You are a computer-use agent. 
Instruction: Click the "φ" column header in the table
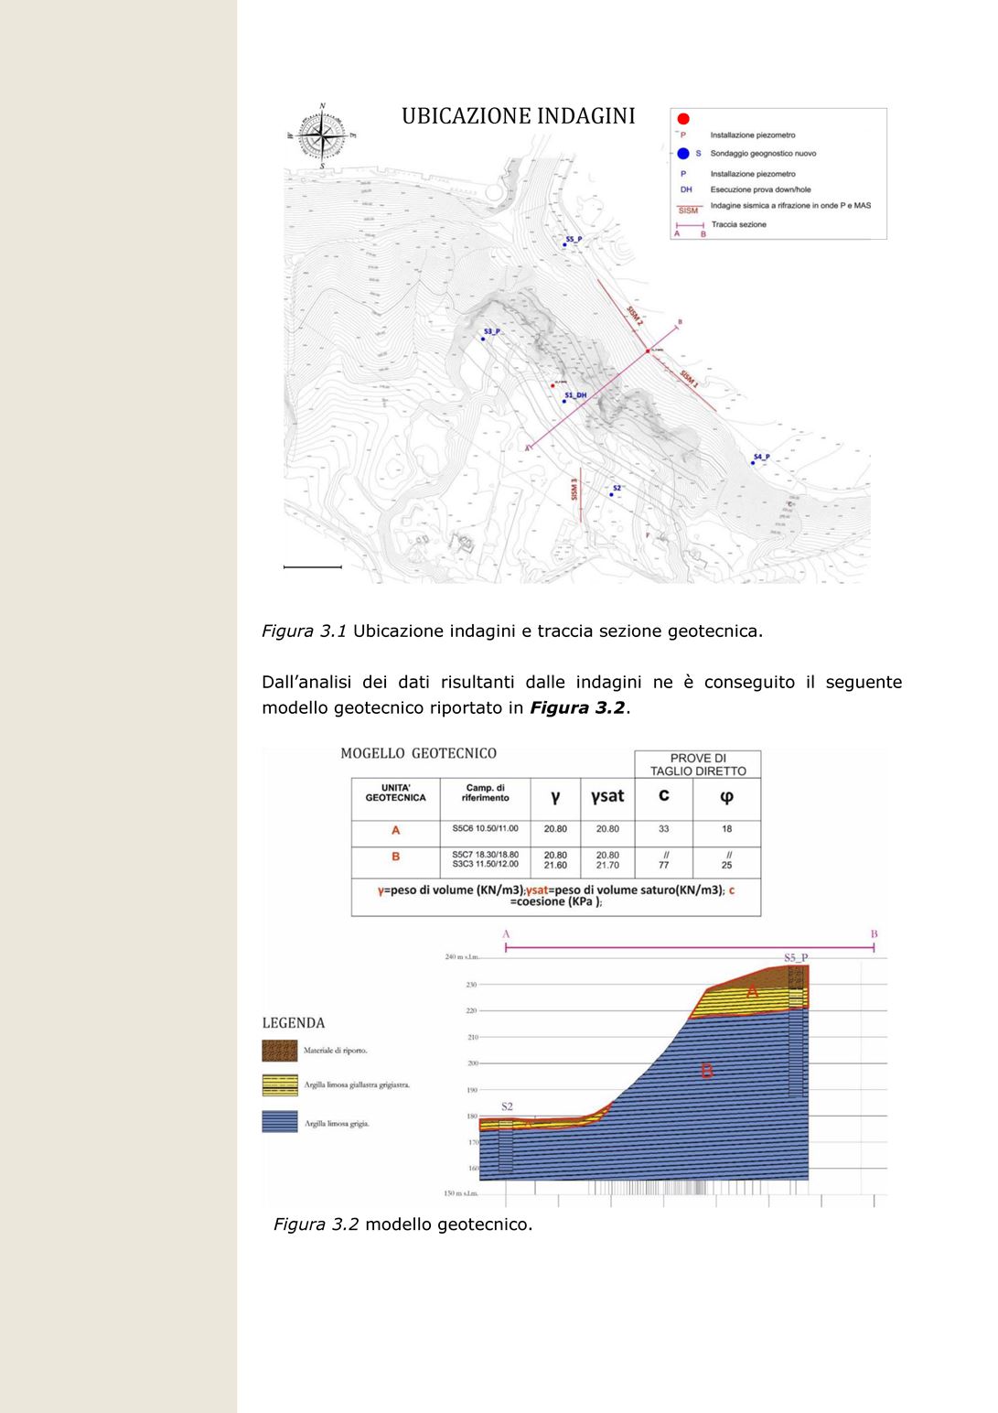(x=726, y=796)
